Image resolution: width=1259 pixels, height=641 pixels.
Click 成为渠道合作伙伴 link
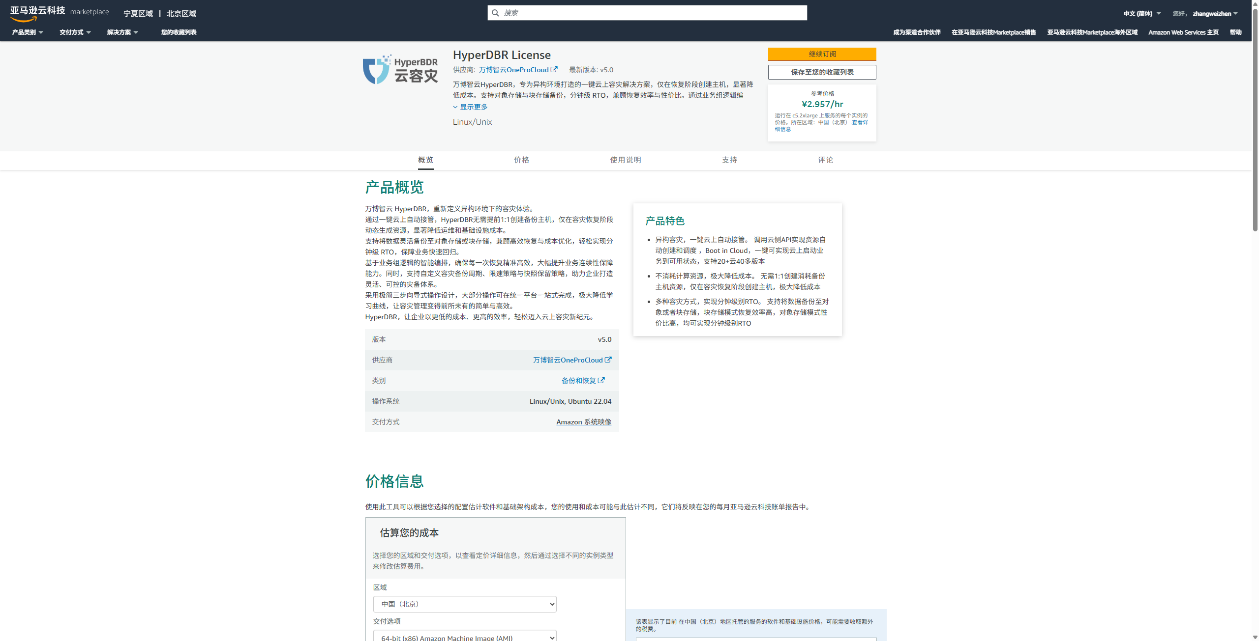[x=917, y=32]
